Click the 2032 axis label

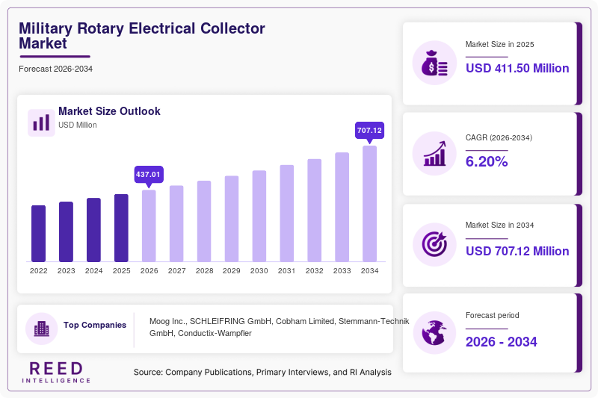tap(314, 271)
